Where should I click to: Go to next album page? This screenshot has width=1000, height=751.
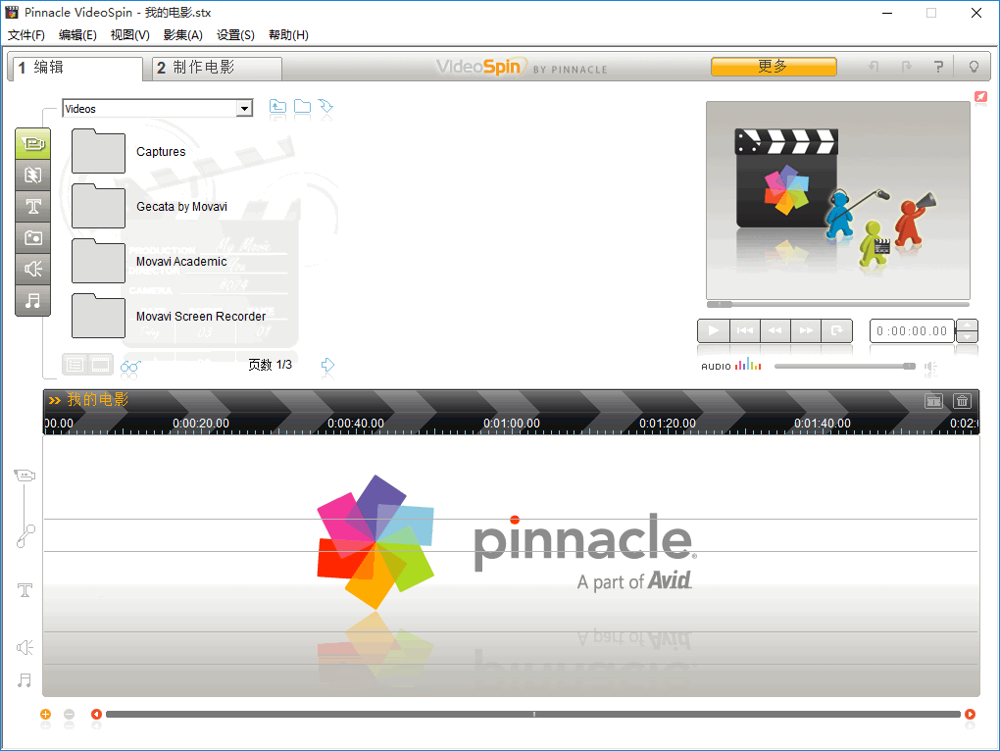click(327, 365)
